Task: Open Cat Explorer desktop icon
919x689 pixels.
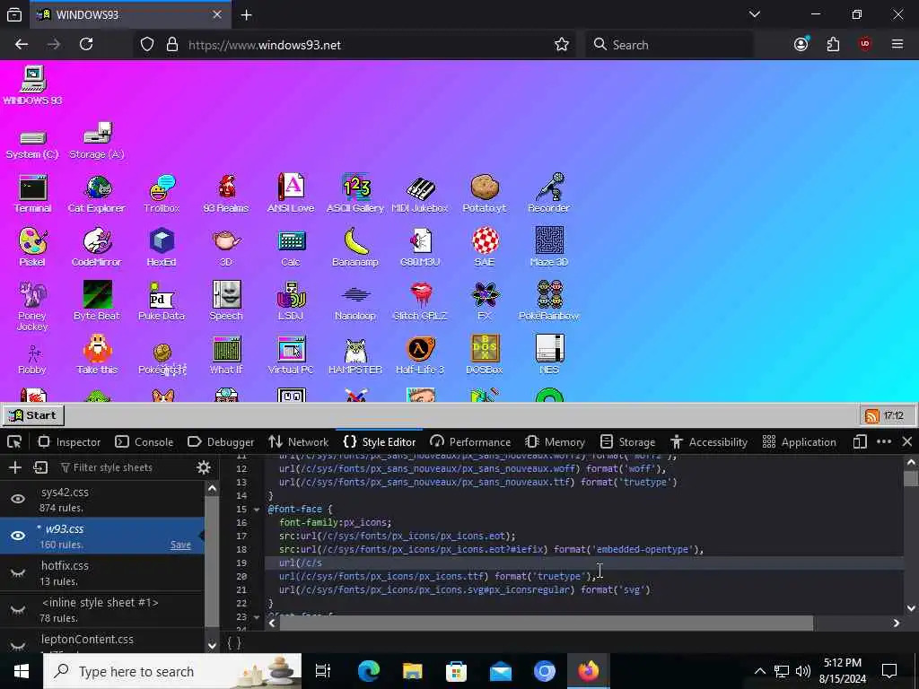Action: tap(97, 194)
